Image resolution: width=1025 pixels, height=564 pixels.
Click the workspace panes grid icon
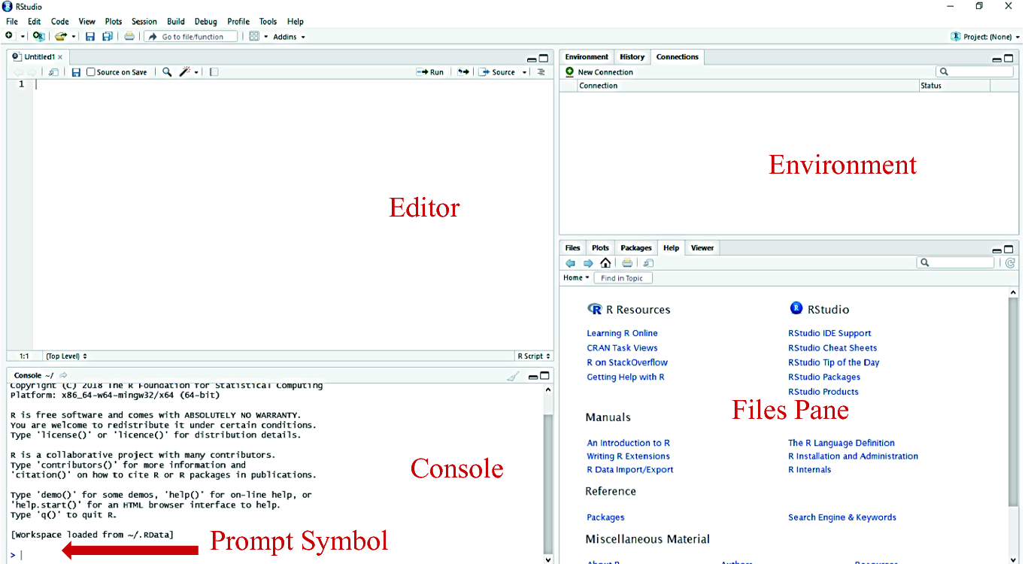point(254,36)
